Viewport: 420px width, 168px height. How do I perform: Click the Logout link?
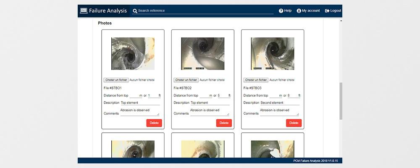[x=333, y=11]
